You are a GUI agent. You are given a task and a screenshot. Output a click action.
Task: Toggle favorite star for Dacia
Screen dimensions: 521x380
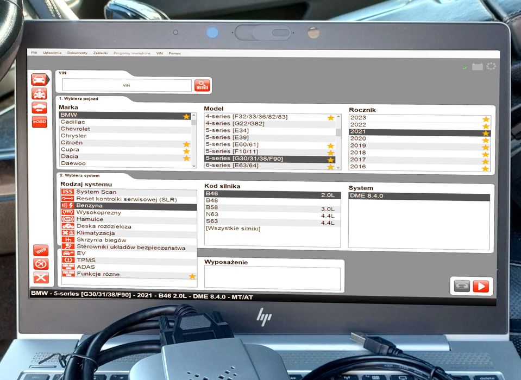(x=186, y=158)
